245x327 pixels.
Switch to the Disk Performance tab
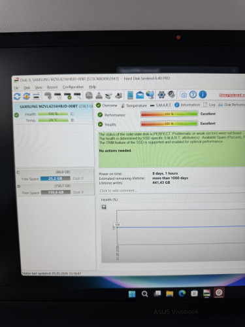click(x=231, y=105)
